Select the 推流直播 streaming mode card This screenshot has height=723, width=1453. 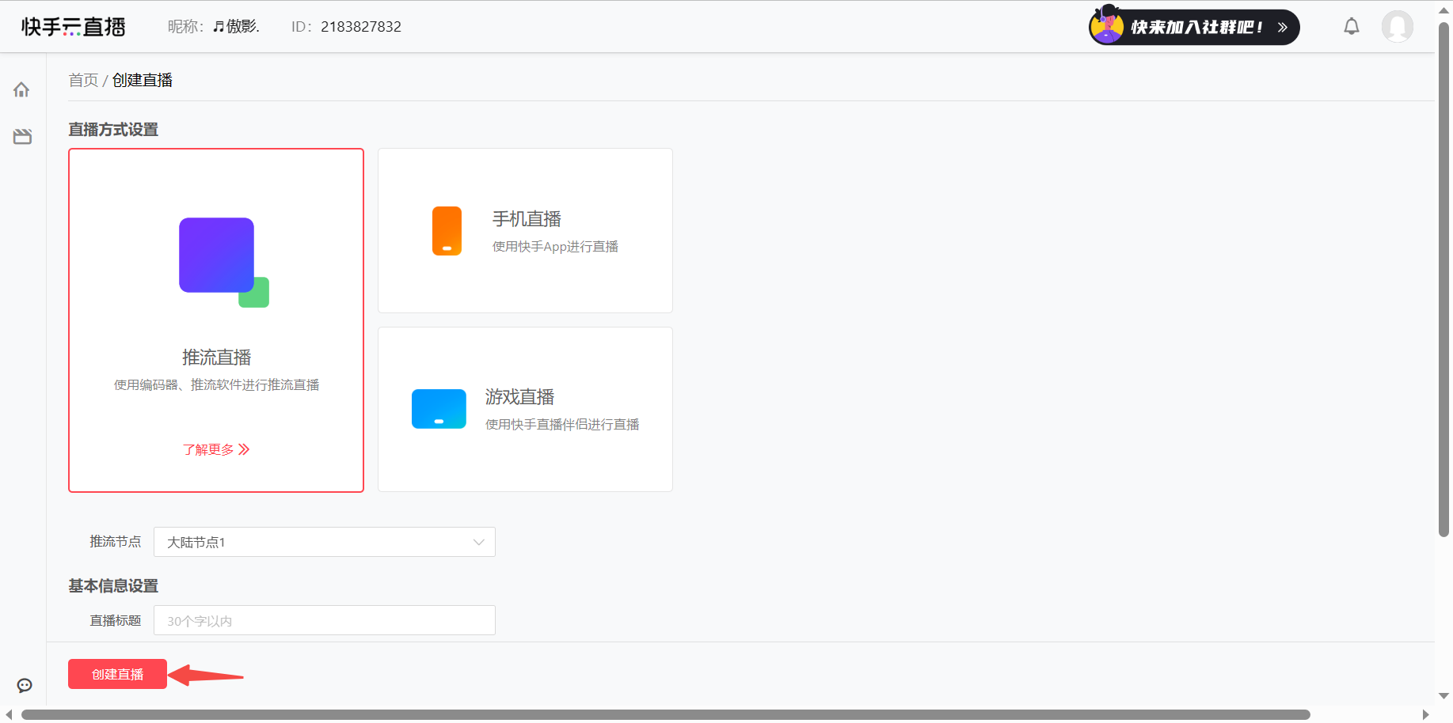tap(216, 320)
